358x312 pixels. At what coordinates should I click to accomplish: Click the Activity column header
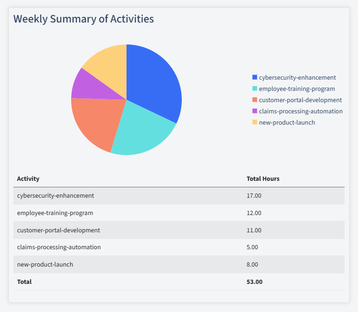pos(28,178)
